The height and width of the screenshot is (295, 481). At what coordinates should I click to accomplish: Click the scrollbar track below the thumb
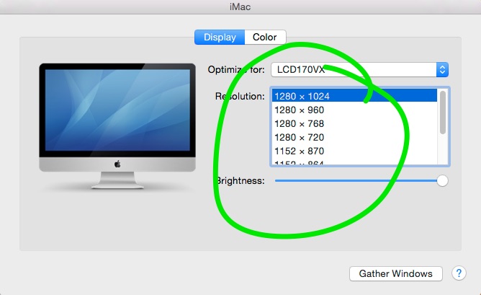[x=443, y=150]
